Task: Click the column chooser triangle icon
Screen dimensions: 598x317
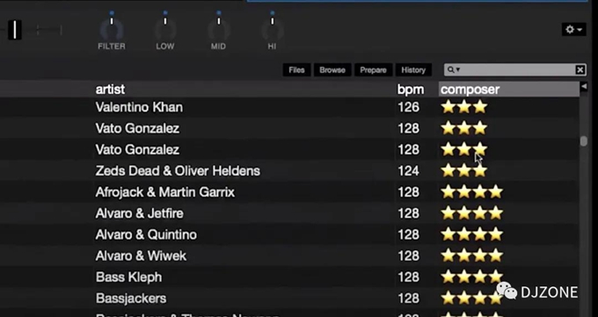Action: tap(584, 86)
